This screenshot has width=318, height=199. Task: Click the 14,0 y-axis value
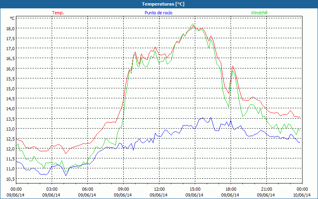(11, 109)
